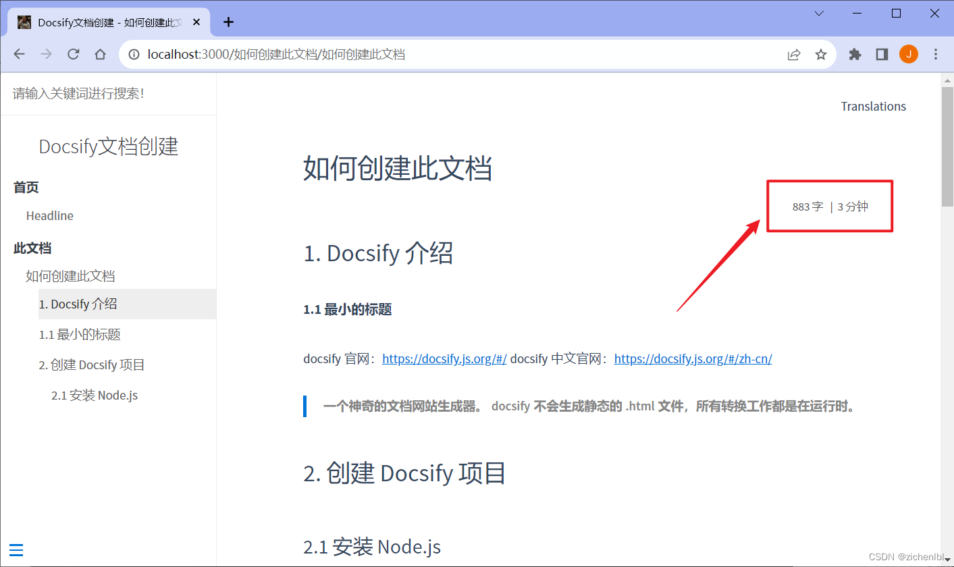
Task: Focus the keyword search box
Action: pyautogui.click(x=108, y=94)
